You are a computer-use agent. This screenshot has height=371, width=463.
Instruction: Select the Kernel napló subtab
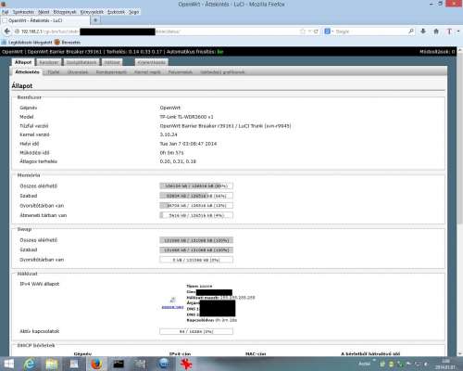point(147,72)
